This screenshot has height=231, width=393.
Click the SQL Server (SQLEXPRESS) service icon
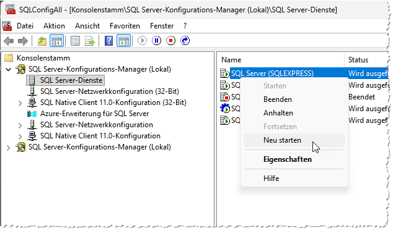click(224, 73)
